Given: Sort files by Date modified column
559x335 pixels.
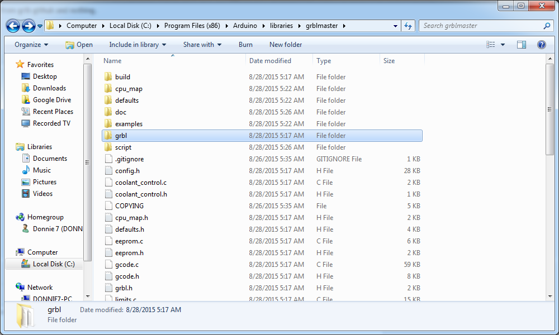Looking at the screenshot, I should (270, 61).
